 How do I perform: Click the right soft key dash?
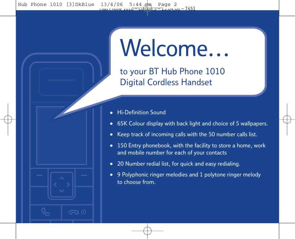coord(84,175)
